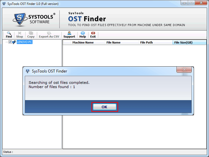Click the Exit toolbar icon

pyautogui.click(x=93, y=35)
